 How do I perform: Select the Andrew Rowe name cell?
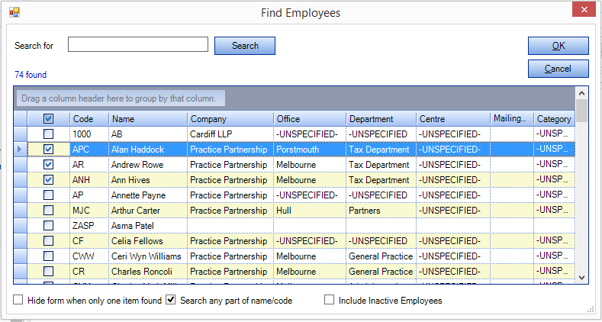[148, 165]
